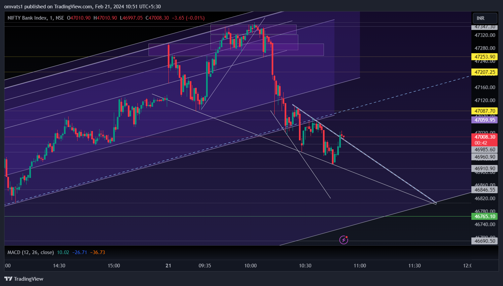
Task: Click the close value C47008.30 in header
Action: point(157,18)
